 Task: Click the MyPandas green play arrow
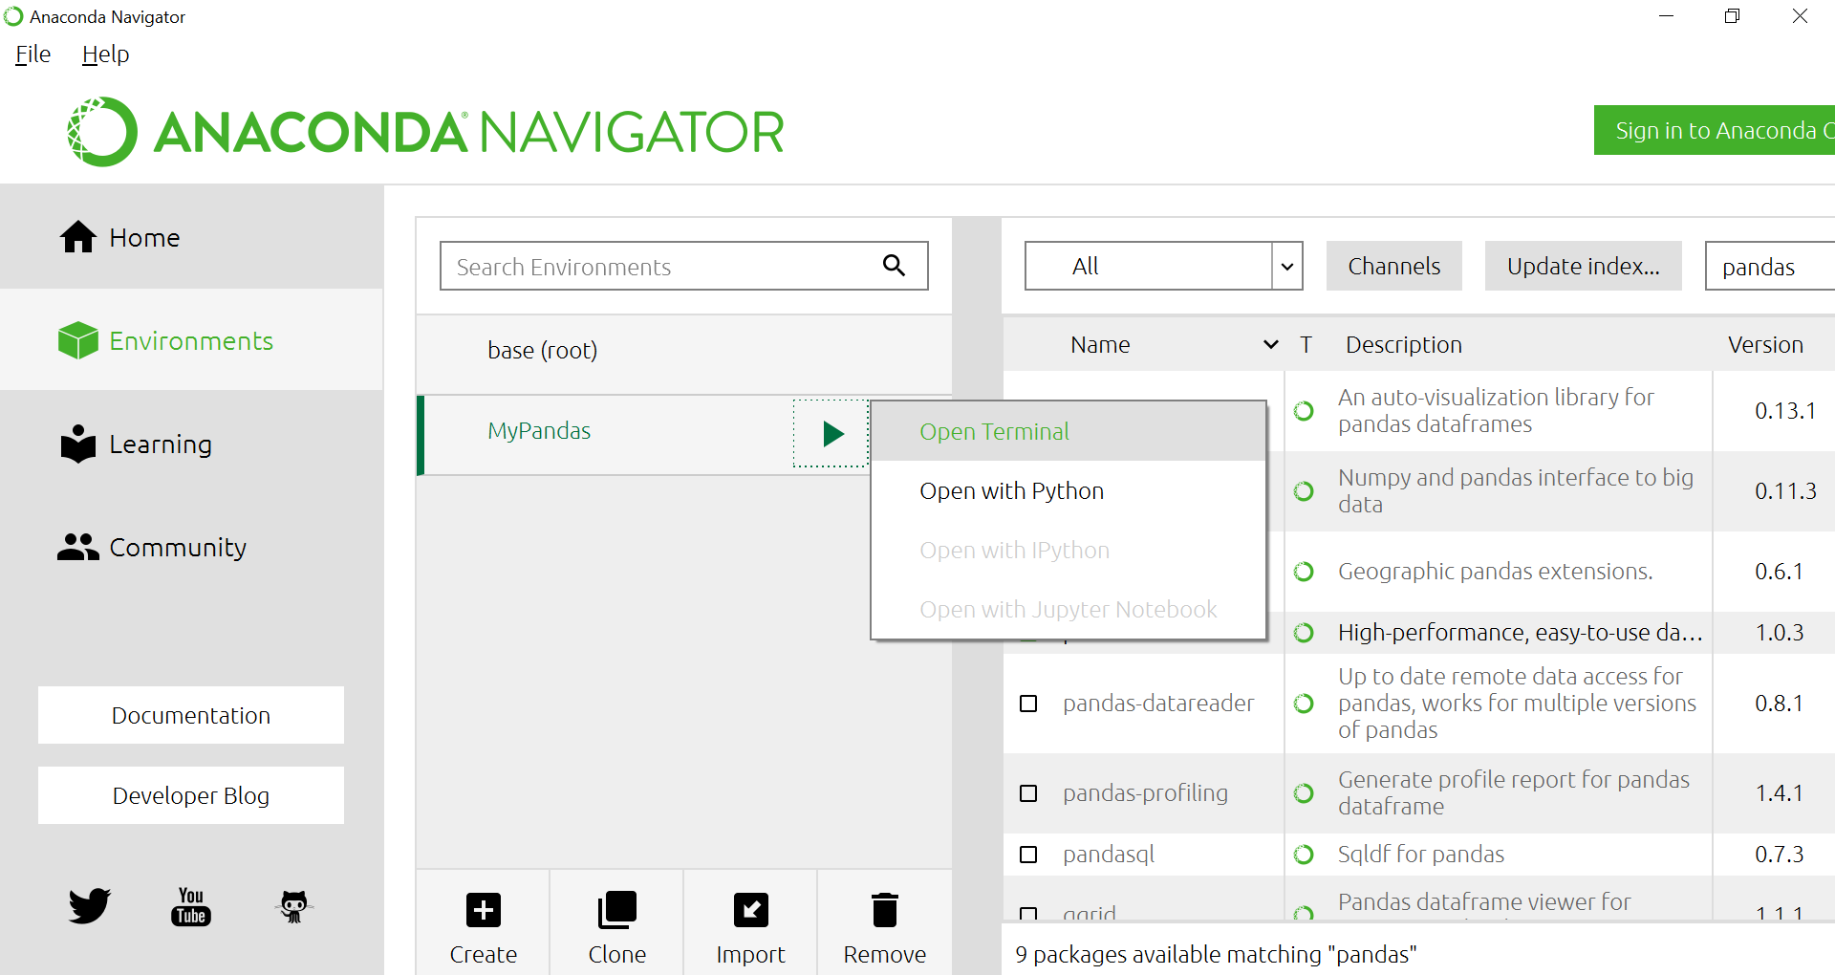pyautogui.click(x=832, y=434)
